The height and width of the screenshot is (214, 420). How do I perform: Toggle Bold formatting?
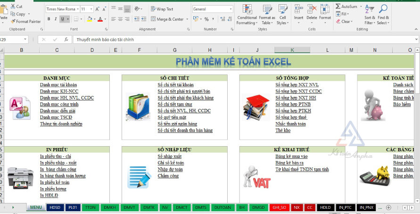[x=49, y=19]
